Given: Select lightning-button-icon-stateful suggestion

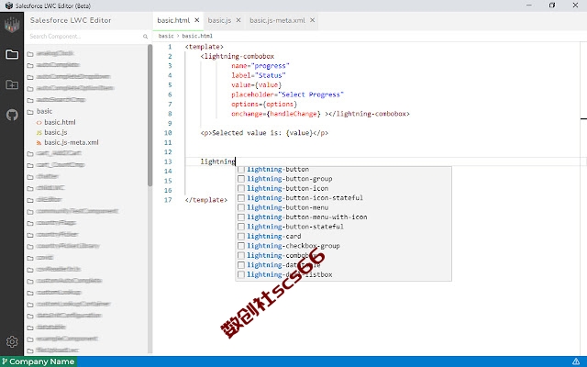Looking at the screenshot, I should point(343,198).
